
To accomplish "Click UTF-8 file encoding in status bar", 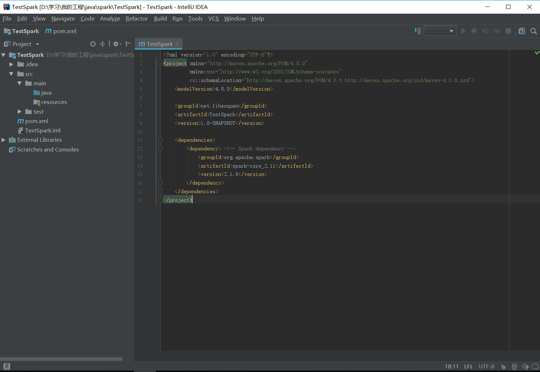I will coord(486,367).
